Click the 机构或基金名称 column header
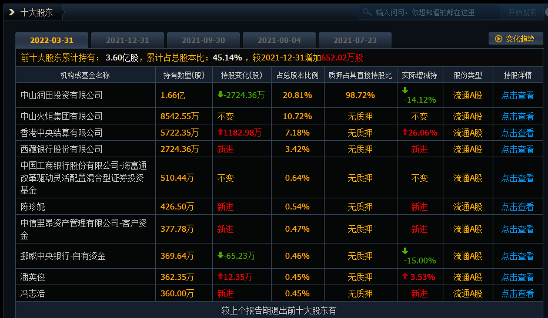 click(x=85, y=75)
